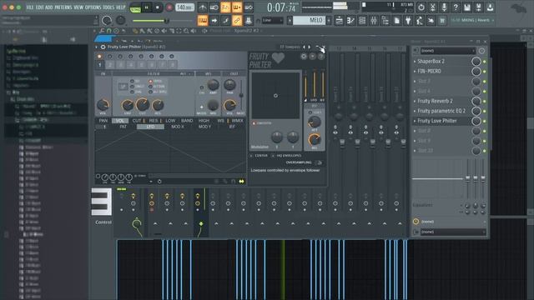Select FIN-MICRO effect slot
534x300 pixels.
pyautogui.click(x=429, y=71)
